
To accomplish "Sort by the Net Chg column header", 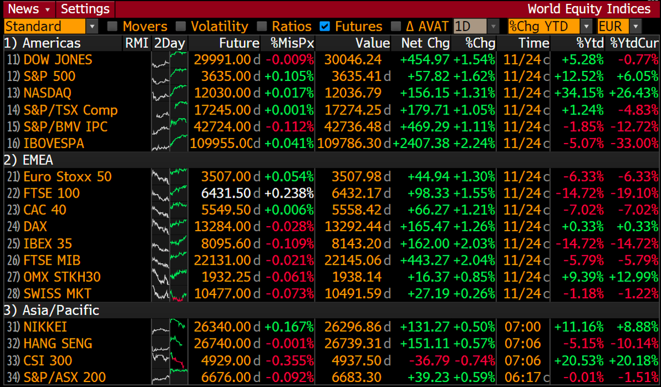I will (425, 43).
